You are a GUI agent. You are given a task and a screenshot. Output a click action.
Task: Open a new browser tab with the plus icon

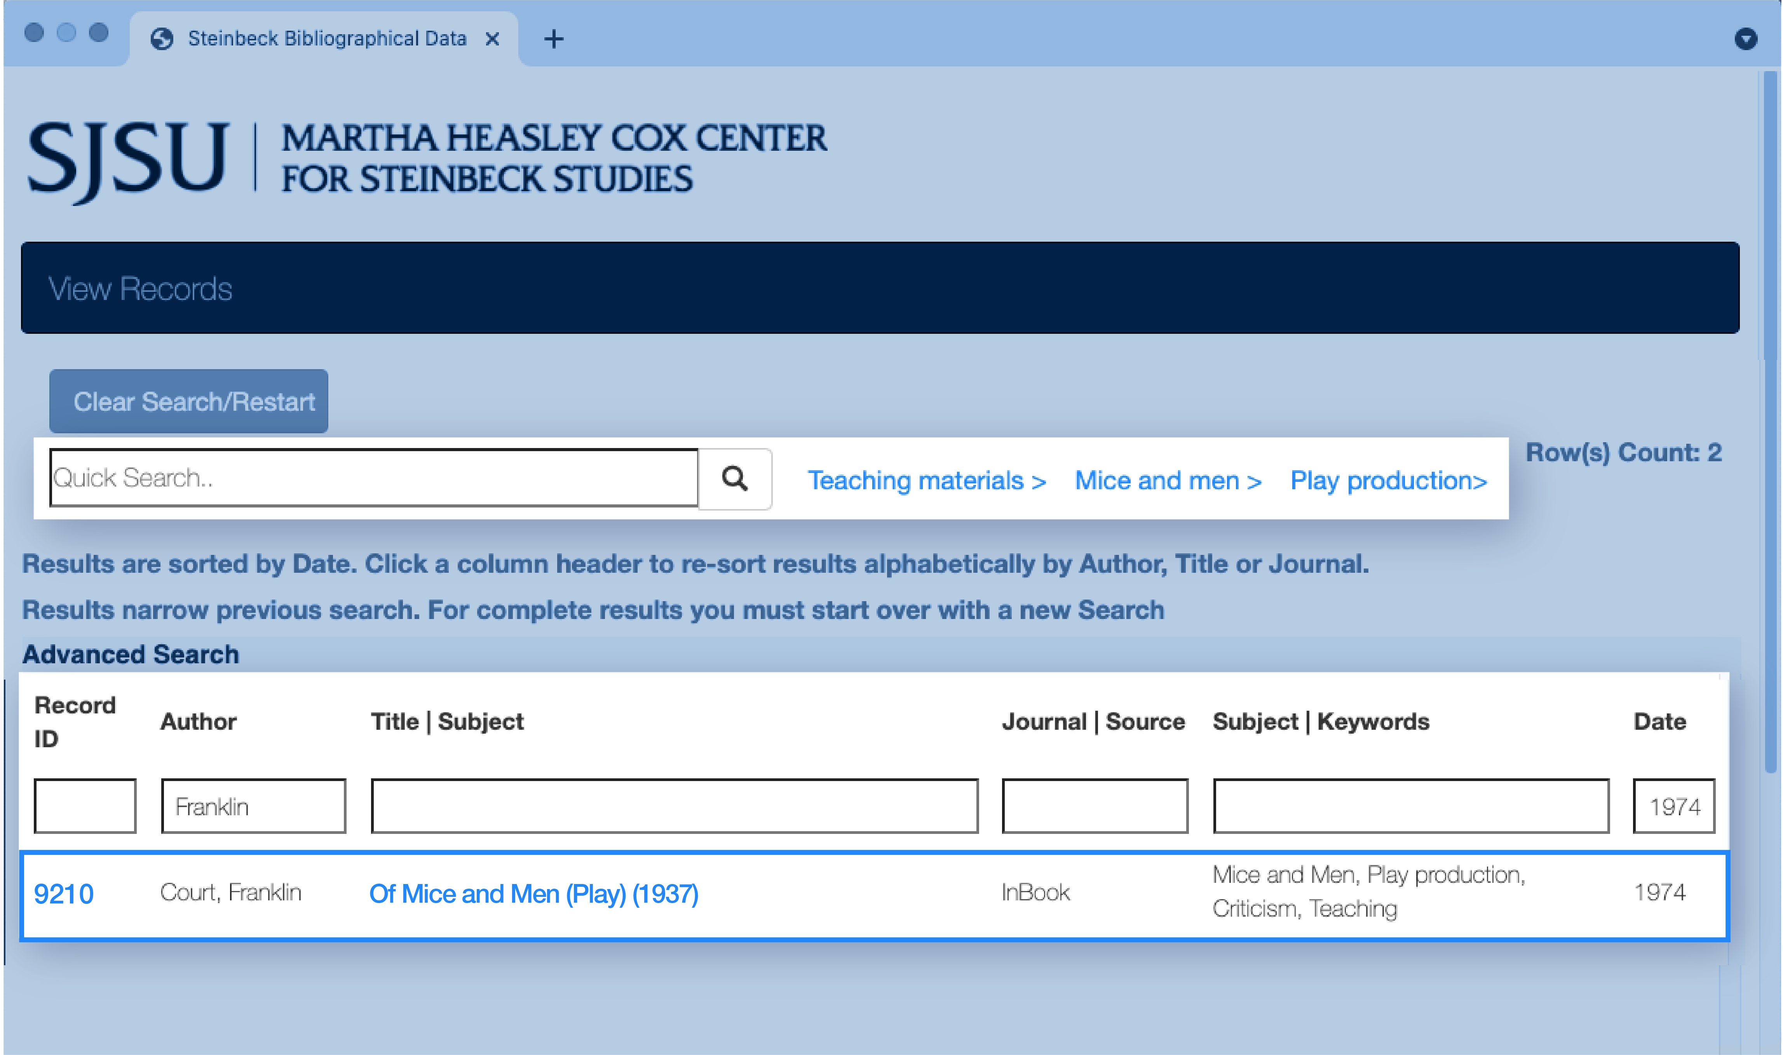(554, 38)
